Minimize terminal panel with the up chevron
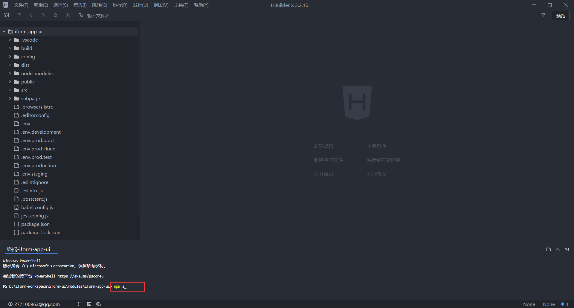 click(558, 249)
